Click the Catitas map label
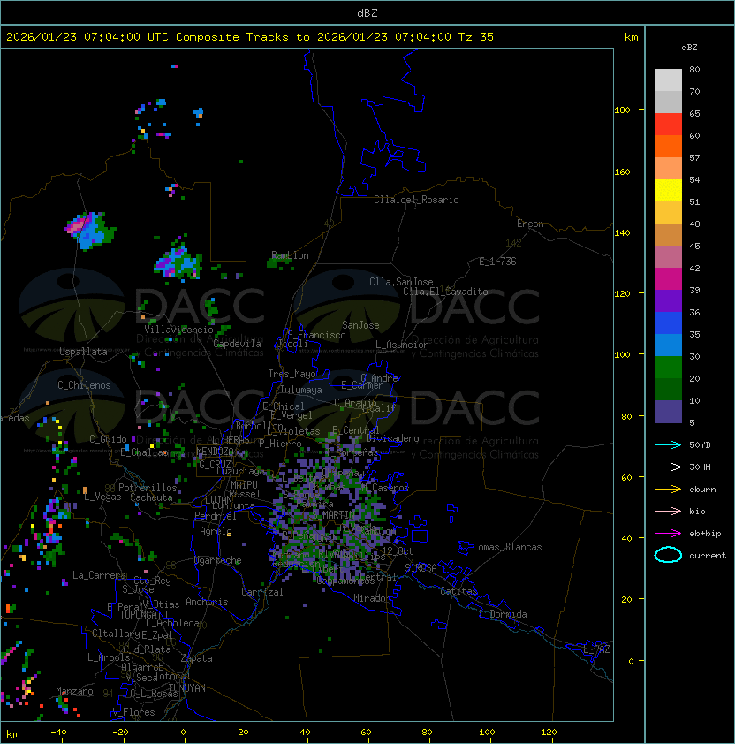This screenshot has width=735, height=744. (458, 591)
